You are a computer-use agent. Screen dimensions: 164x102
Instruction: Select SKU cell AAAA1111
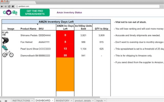coord(44,42)
